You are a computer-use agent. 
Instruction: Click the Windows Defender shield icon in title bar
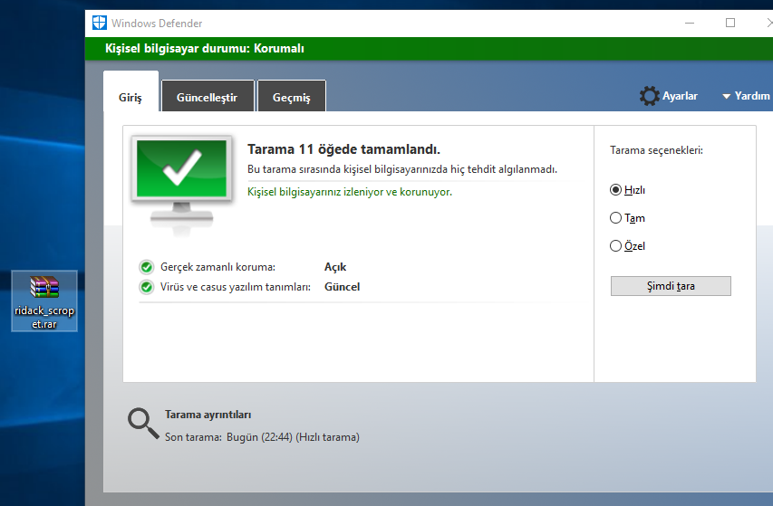(x=99, y=23)
